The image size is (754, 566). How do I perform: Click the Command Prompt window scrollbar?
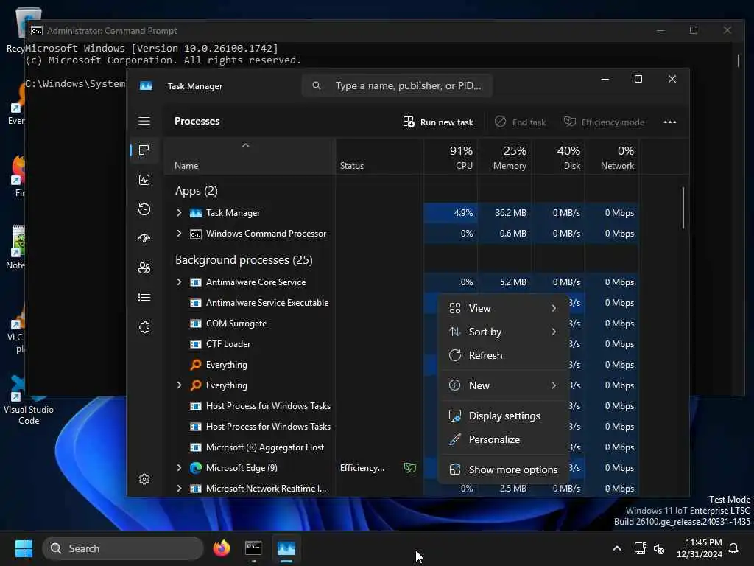pyautogui.click(x=739, y=60)
